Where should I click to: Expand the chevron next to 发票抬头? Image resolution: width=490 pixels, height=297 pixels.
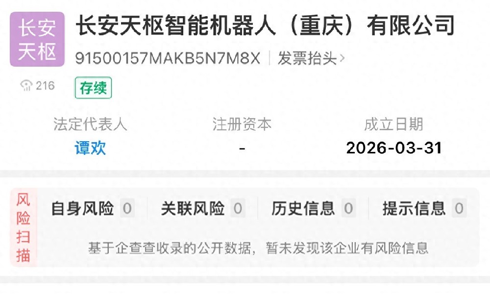coord(342,58)
